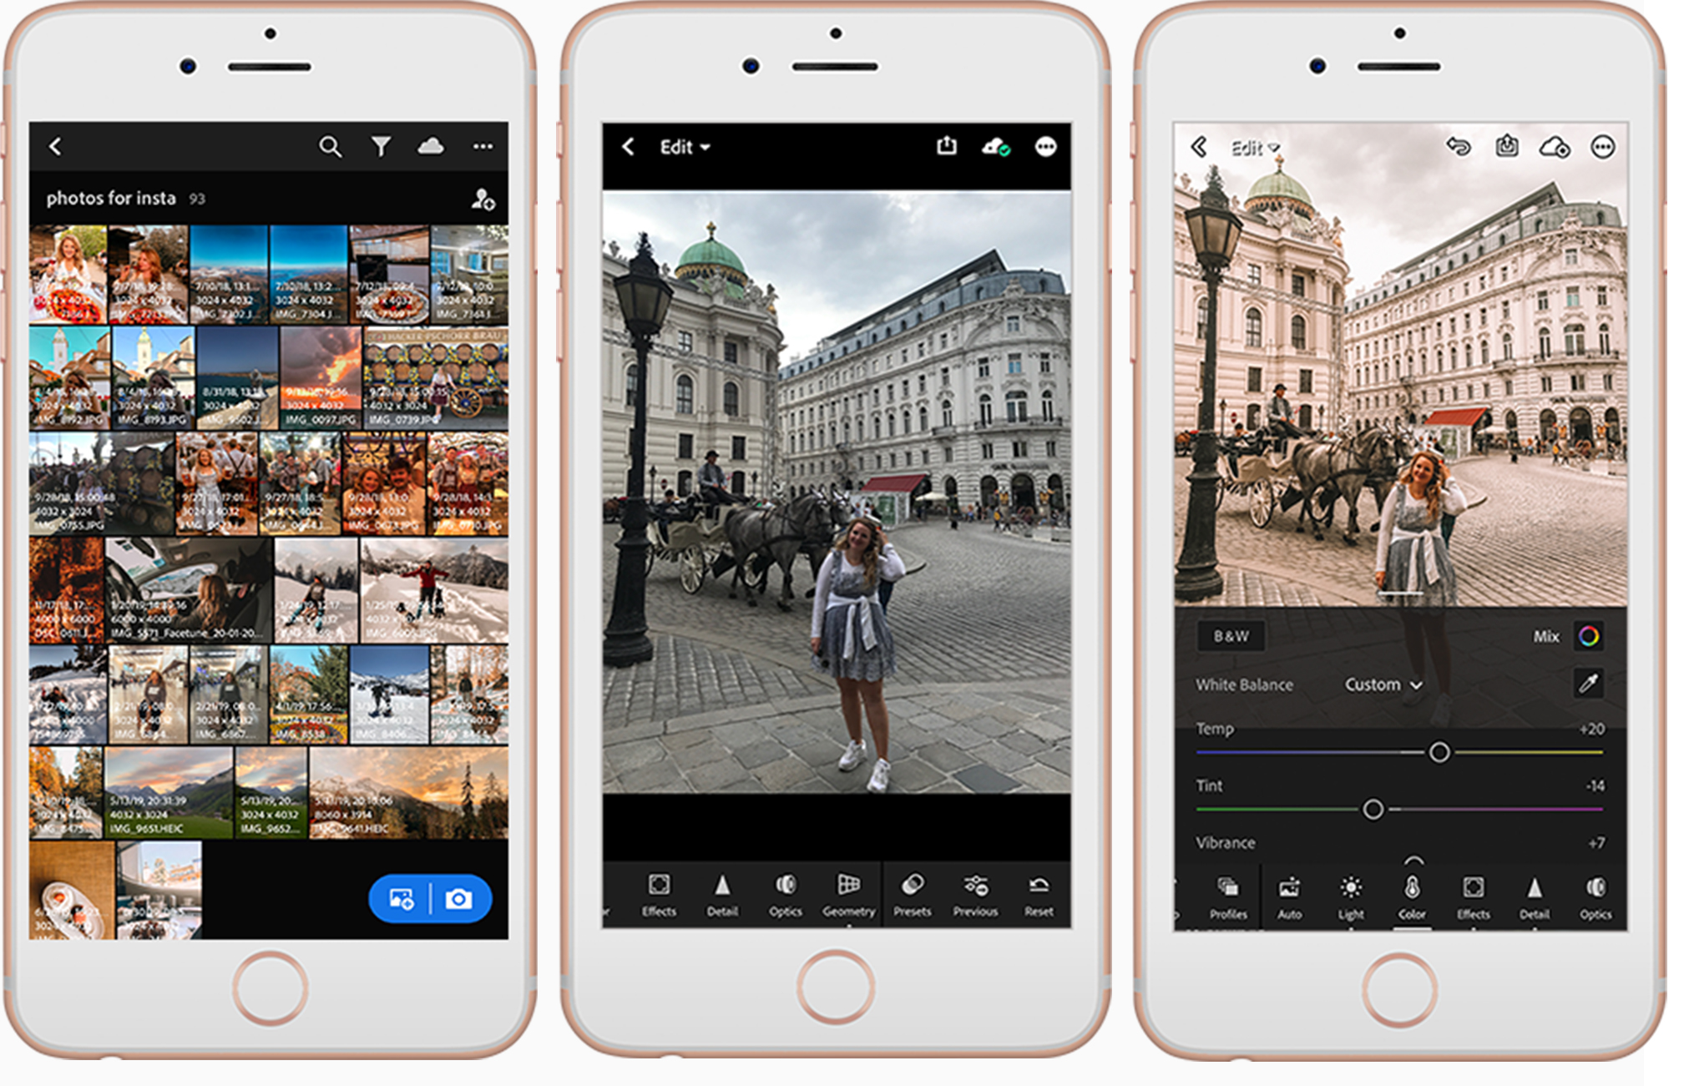This screenshot has width=1689, height=1086.
Task: Open IMG_8193.JPG church tower thumbnail
Action: [x=154, y=378]
